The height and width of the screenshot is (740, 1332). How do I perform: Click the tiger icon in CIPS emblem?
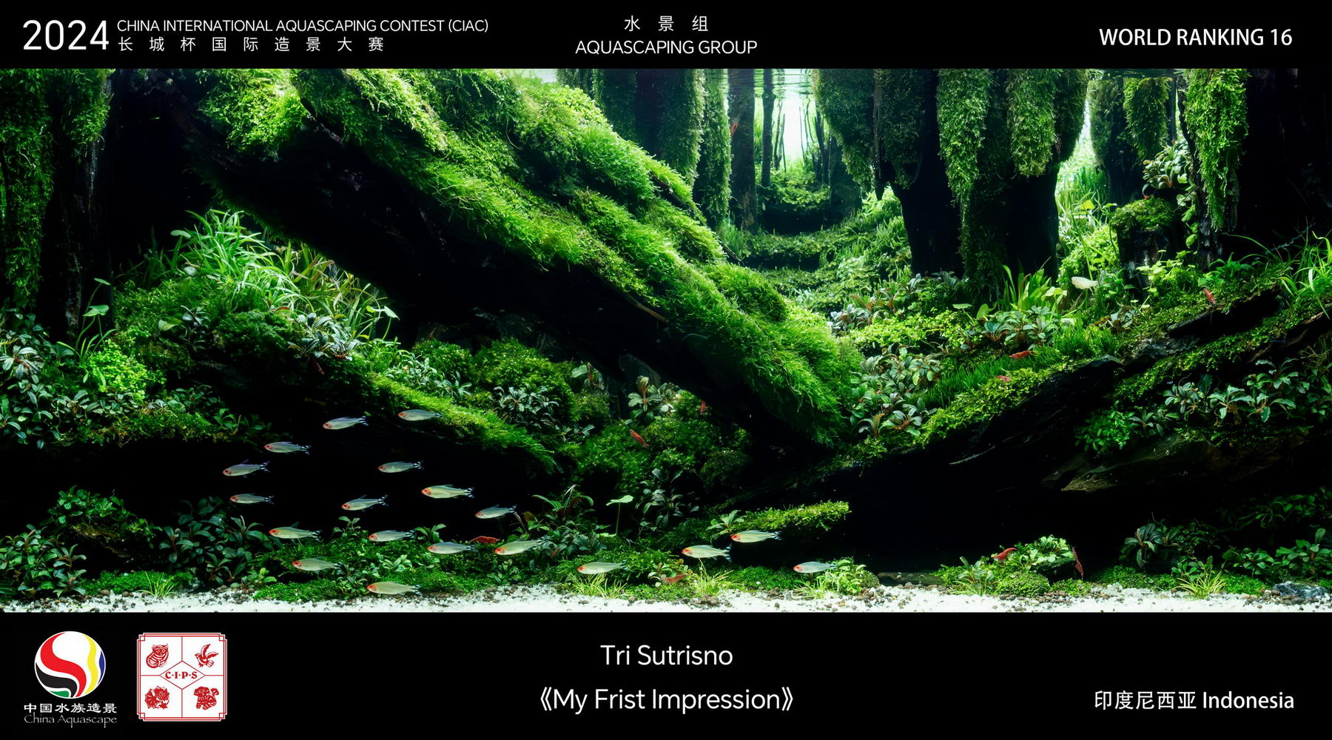pos(158,656)
